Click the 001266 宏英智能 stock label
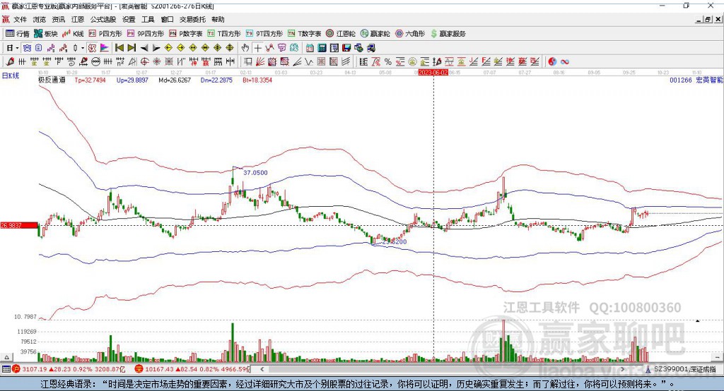 click(x=696, y=80)
